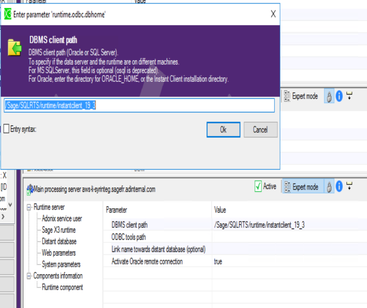The height and width of the screenshot is (308, 367).
Task: Click the blue info icon in upper panel
Action: [339, 96]
